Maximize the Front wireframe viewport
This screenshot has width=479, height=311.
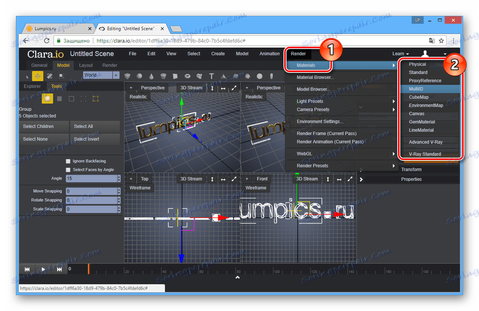pyautogui.click(x=350, y=179)
